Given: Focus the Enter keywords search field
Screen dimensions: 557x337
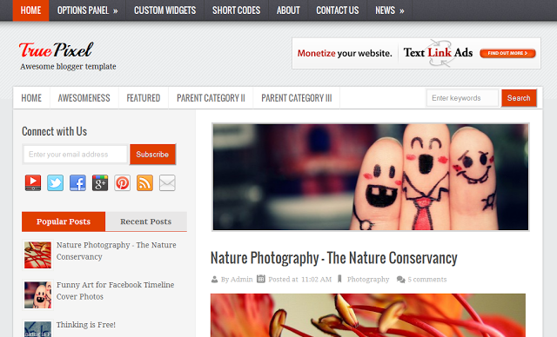Looking at the screenshot, I should (462, 98).
